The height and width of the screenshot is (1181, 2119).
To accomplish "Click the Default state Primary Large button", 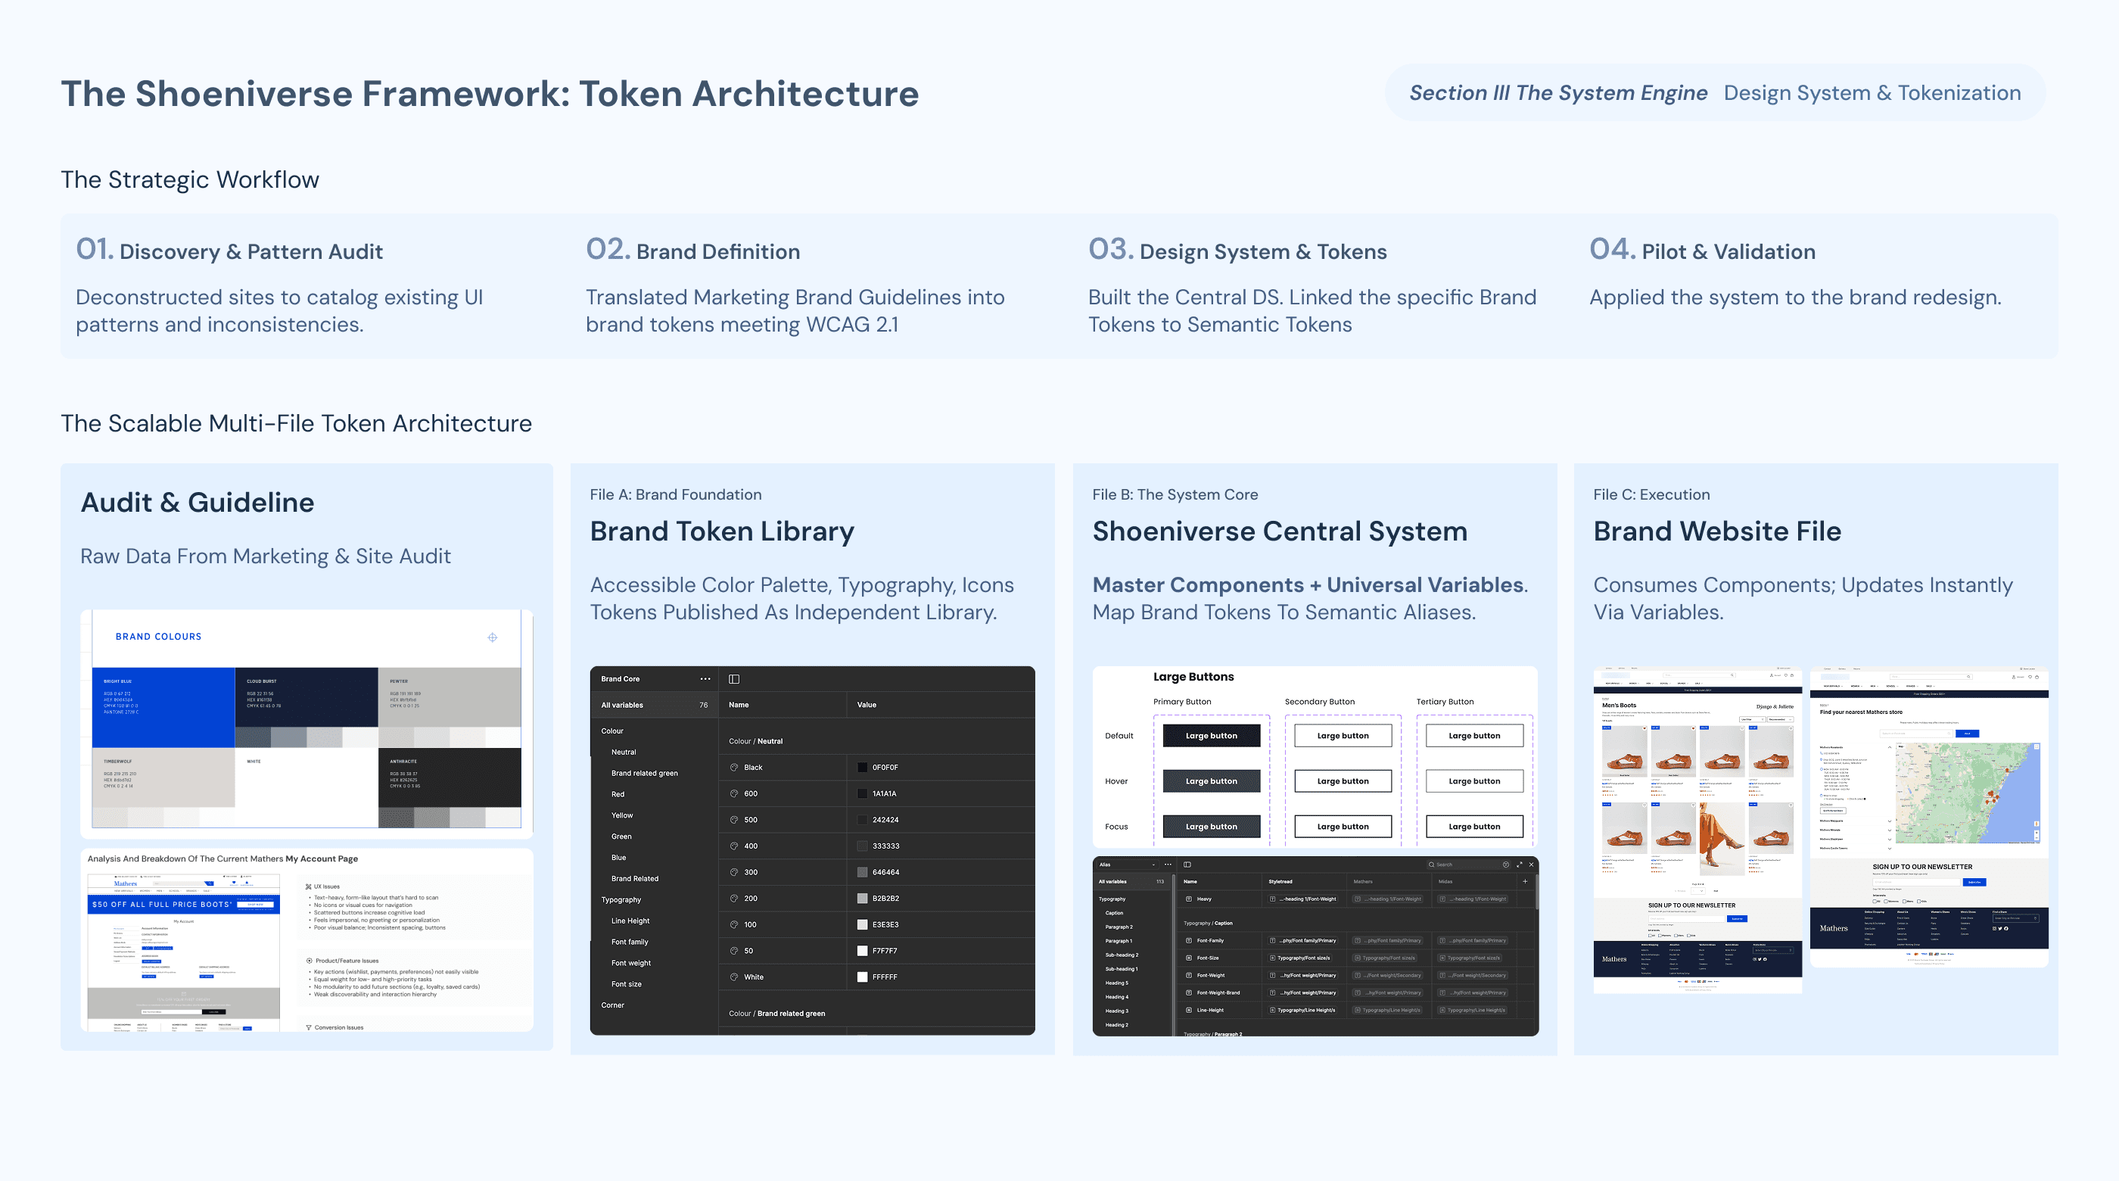I will click(1211, 736).
